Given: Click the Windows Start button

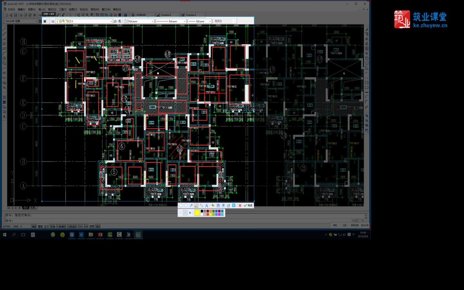Looking at the screenshot, I should pos(5,235).
